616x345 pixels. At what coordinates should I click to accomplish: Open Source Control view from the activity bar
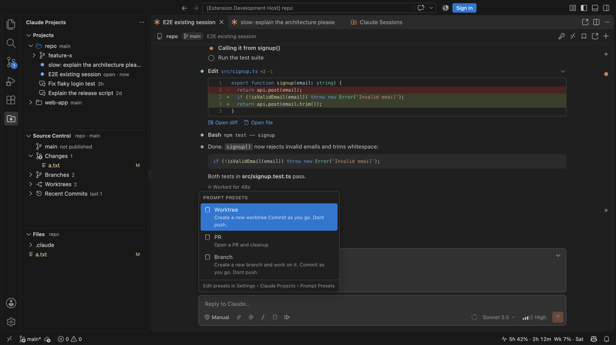click(11, 62)
